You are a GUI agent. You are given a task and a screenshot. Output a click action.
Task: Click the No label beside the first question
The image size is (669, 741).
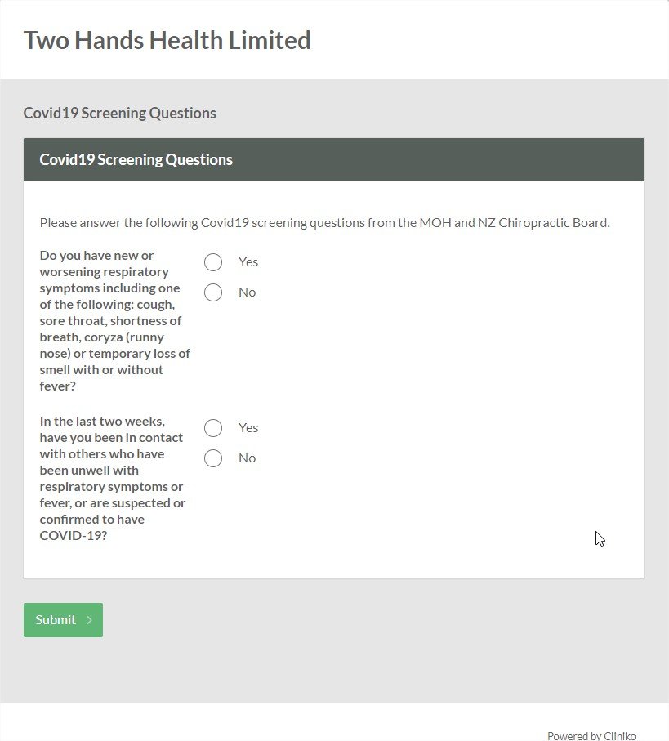point(247,292)
